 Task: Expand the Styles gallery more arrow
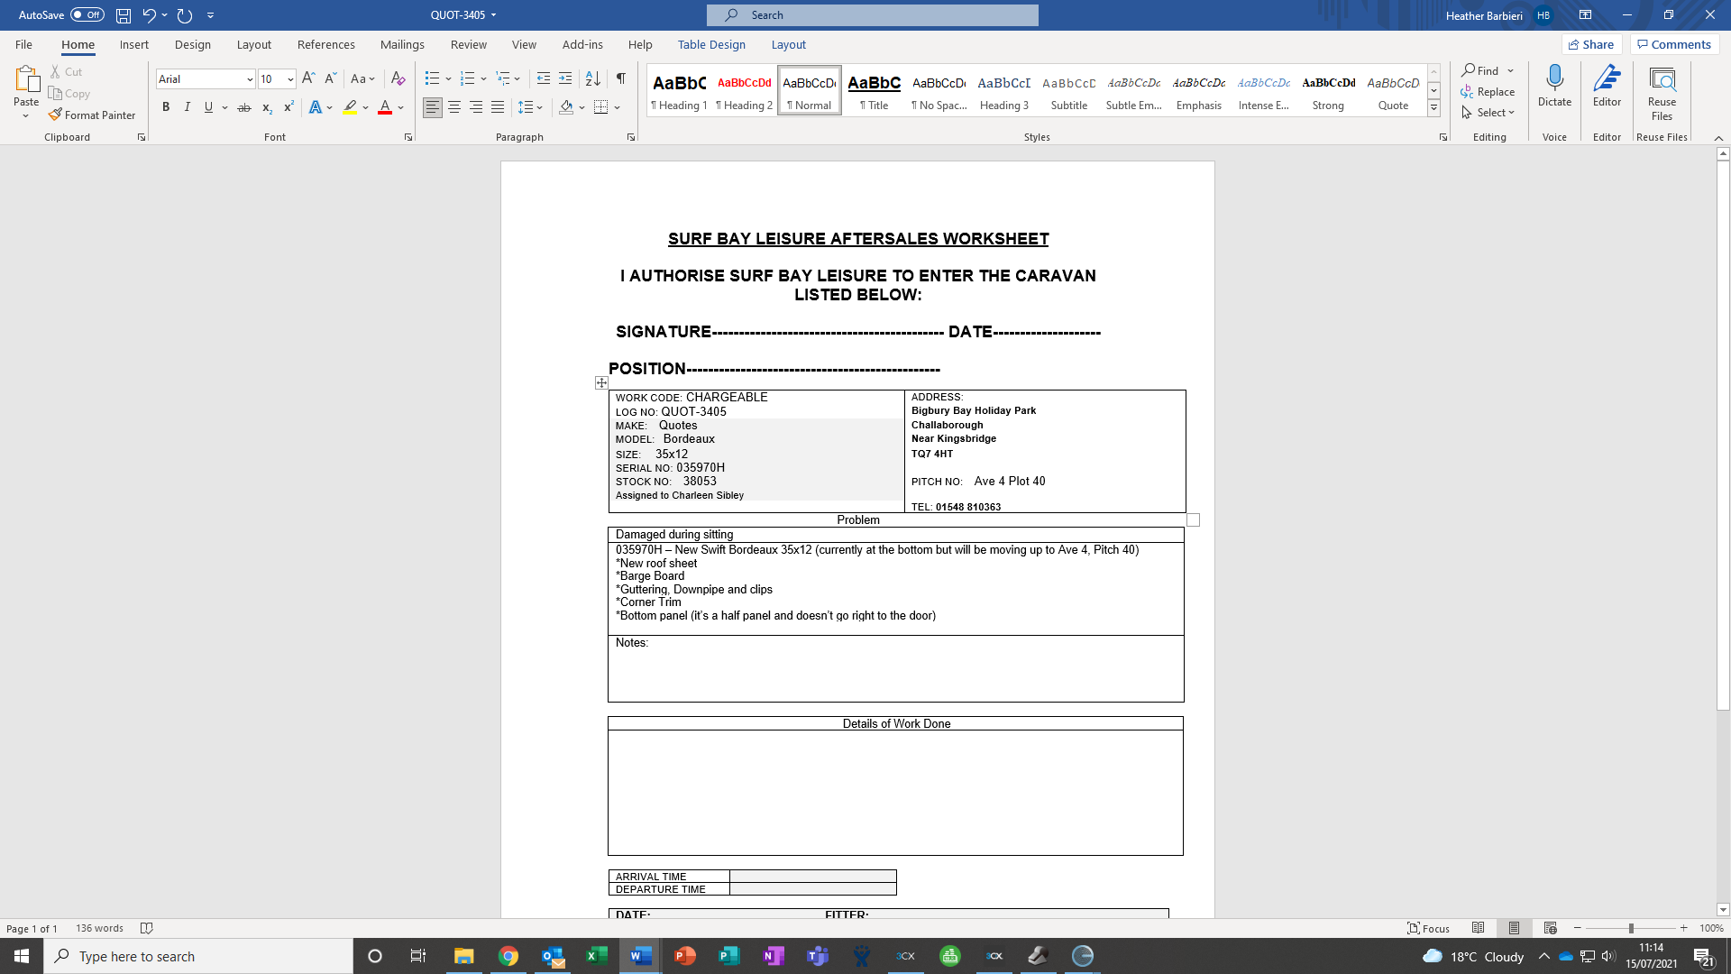tap(1433, 108)
